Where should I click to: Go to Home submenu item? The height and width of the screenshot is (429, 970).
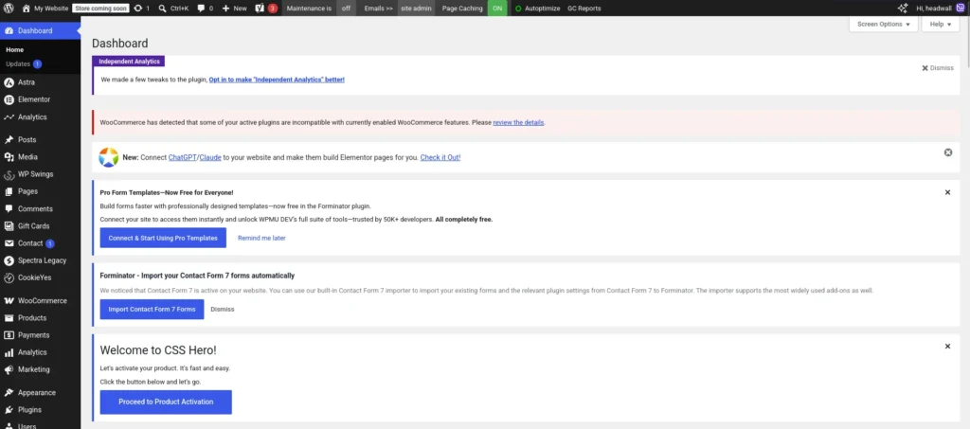tap(15, 50)
